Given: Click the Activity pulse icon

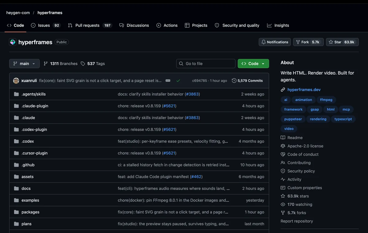Looking at the screenshot, I should pyautogui.click(x=283, y=180).
